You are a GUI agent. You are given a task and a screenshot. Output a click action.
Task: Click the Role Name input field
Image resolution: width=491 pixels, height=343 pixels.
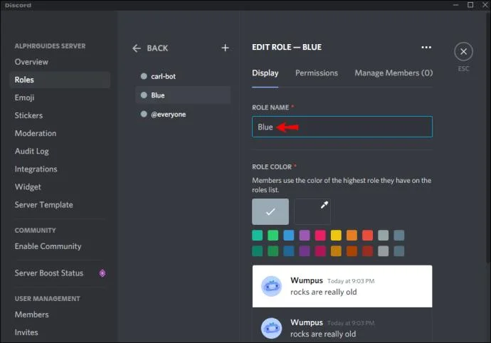pos(342,127)
